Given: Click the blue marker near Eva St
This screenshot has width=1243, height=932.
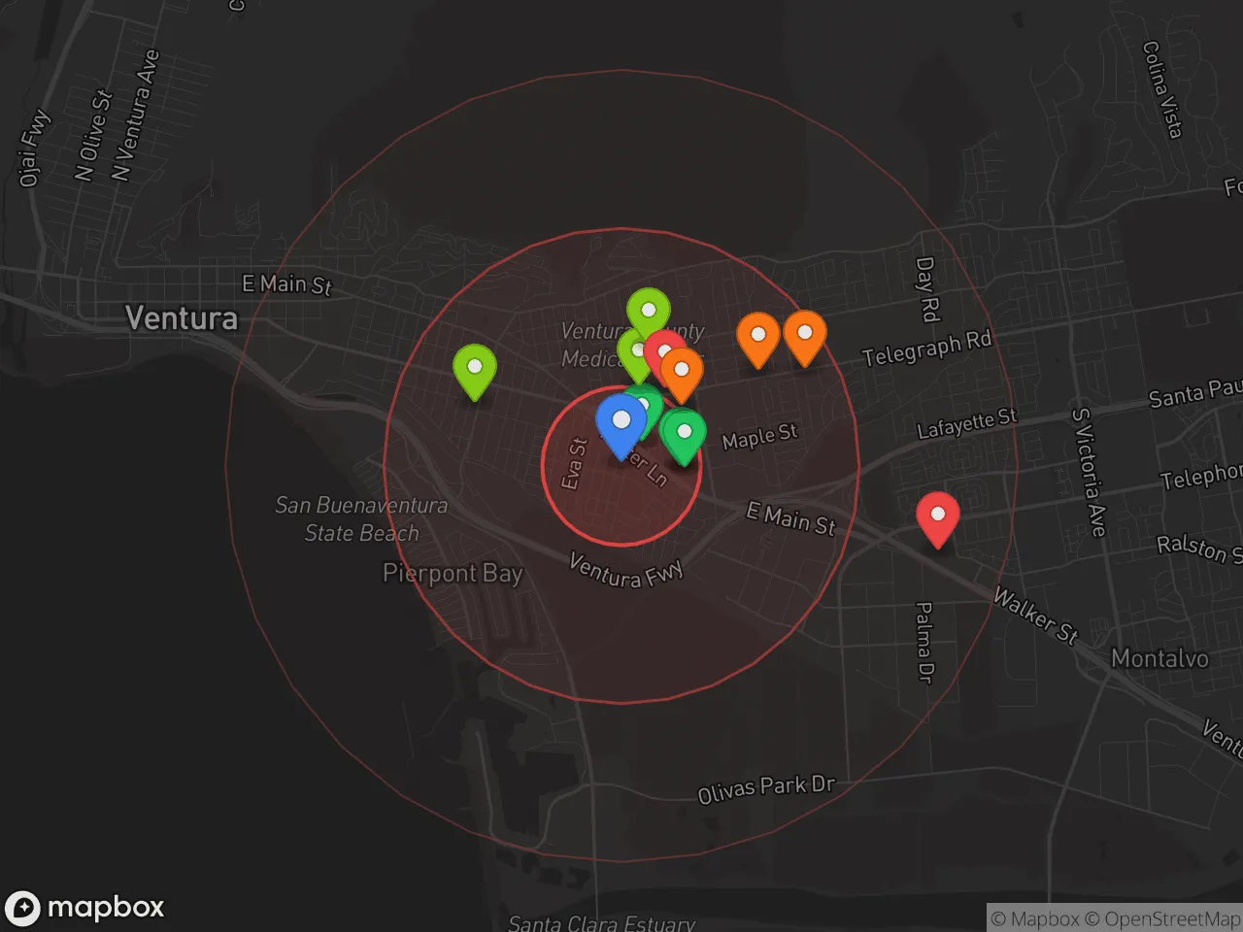Looking at the screenshot, I should point(621,421).
